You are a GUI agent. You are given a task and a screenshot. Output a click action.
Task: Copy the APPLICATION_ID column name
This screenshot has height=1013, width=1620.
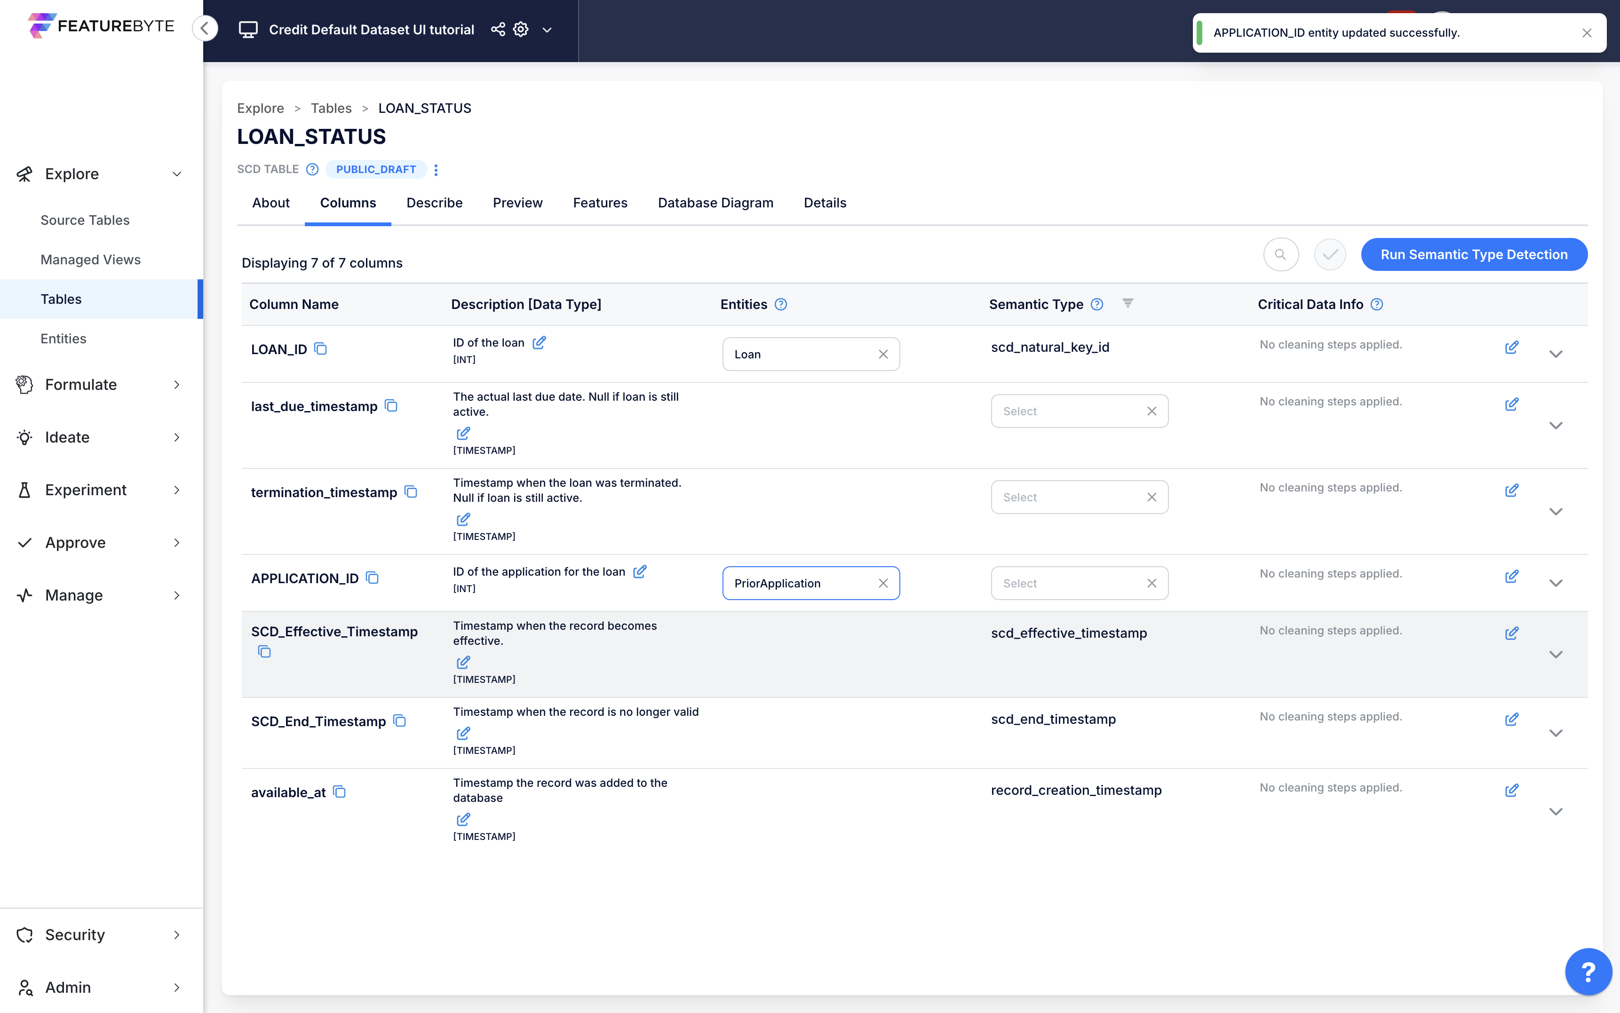click(x=372, y=578)
